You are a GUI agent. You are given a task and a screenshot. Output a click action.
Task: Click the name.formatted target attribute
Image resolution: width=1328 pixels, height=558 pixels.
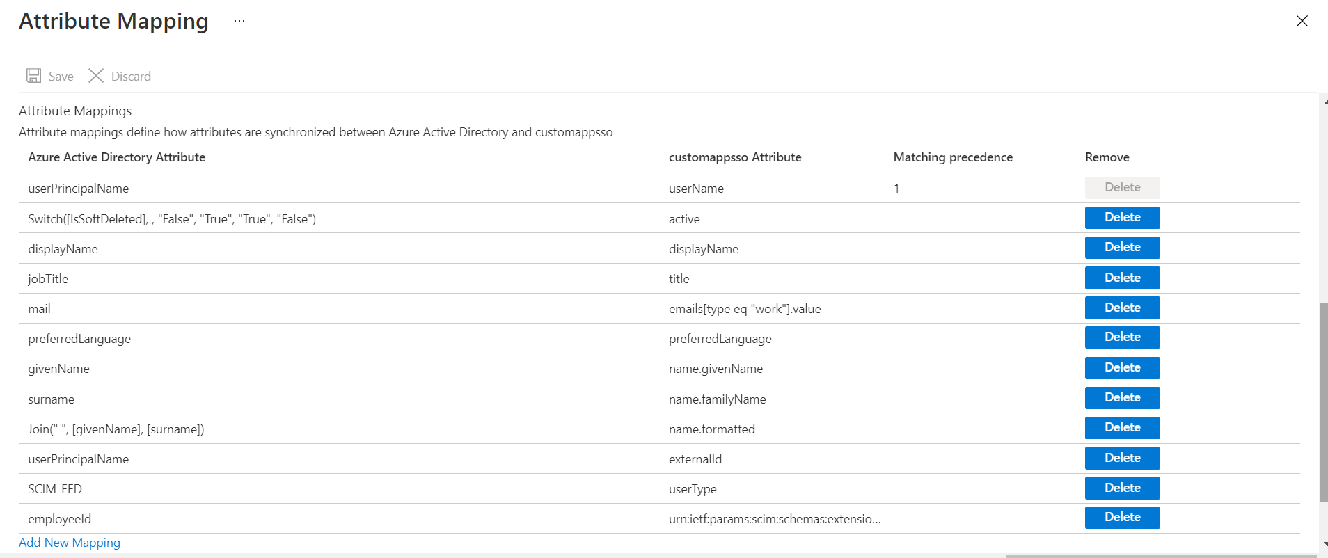pyautogui.click(x=712, y=429)
